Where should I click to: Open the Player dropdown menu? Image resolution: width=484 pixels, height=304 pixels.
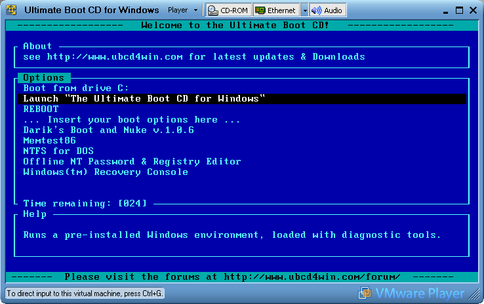coord(182,10)
